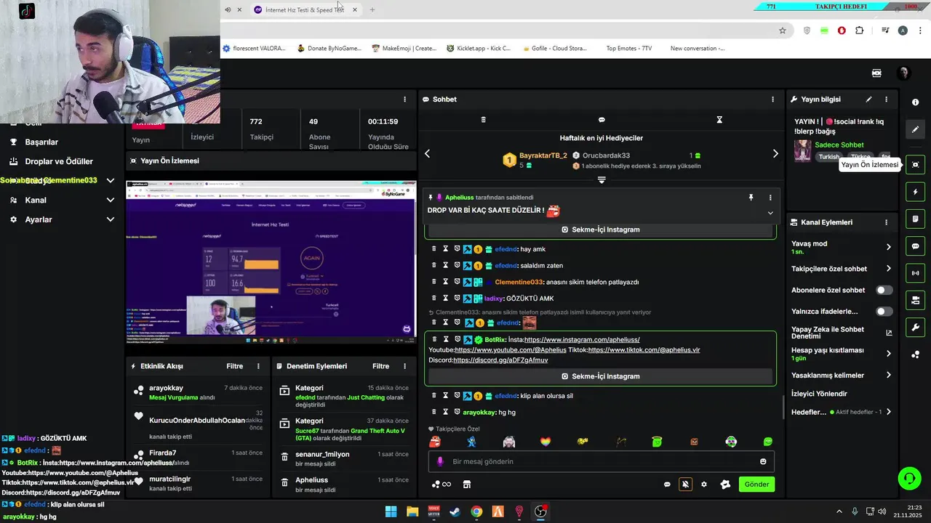The image size is (931, 523).
Task: Go to previous weekly gifter with left arrow
Action: (427, 153)
